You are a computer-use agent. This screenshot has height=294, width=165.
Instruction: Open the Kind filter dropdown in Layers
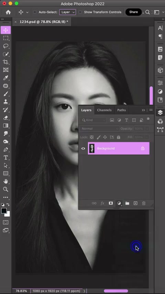point(93,120)
